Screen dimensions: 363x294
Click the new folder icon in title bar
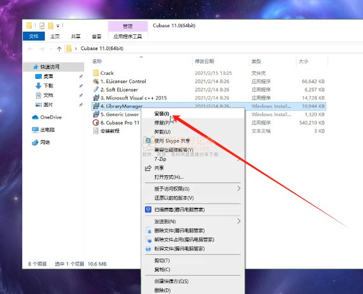tap(51, 25)
